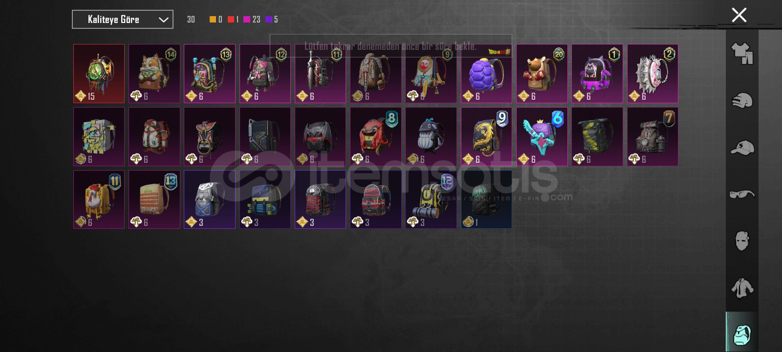Select the highlighted backpack category icon
782x352 pixels.
coord(742,332)
